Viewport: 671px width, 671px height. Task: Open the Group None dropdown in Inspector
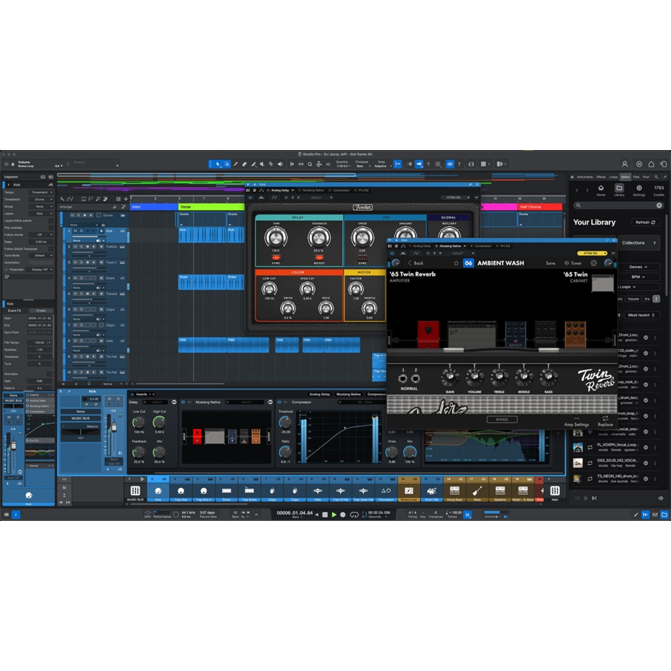(x=41, y=206)
